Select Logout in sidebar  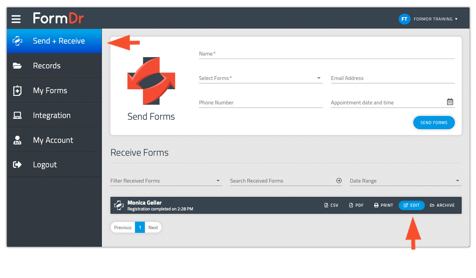[54, 165]
